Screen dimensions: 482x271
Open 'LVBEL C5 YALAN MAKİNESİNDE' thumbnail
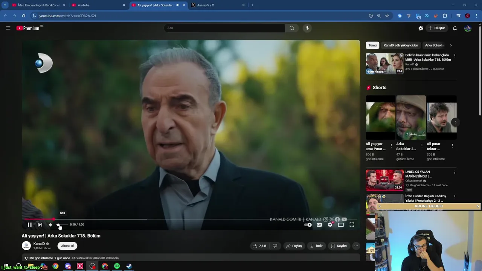[384, 180]
